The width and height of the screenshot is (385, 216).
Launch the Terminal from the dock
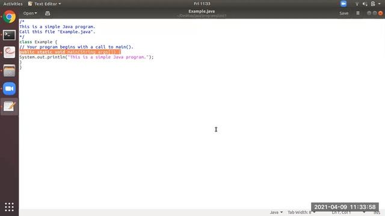(x=10, y=35)
